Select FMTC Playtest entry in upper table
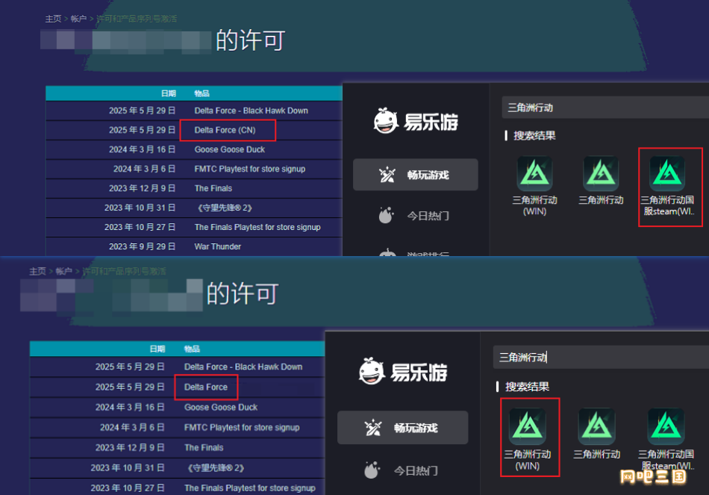Screen dimensions: 709x495 coord(249,169)
